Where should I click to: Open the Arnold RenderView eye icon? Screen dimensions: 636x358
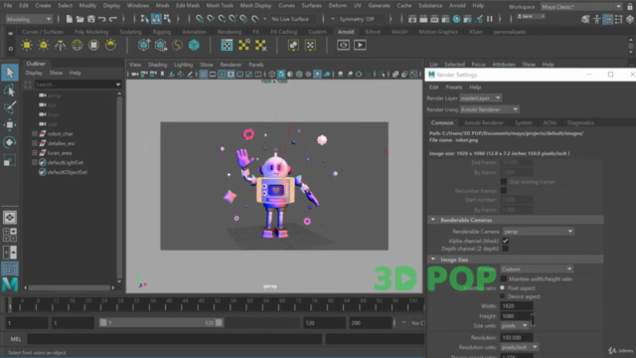point(343,45)
